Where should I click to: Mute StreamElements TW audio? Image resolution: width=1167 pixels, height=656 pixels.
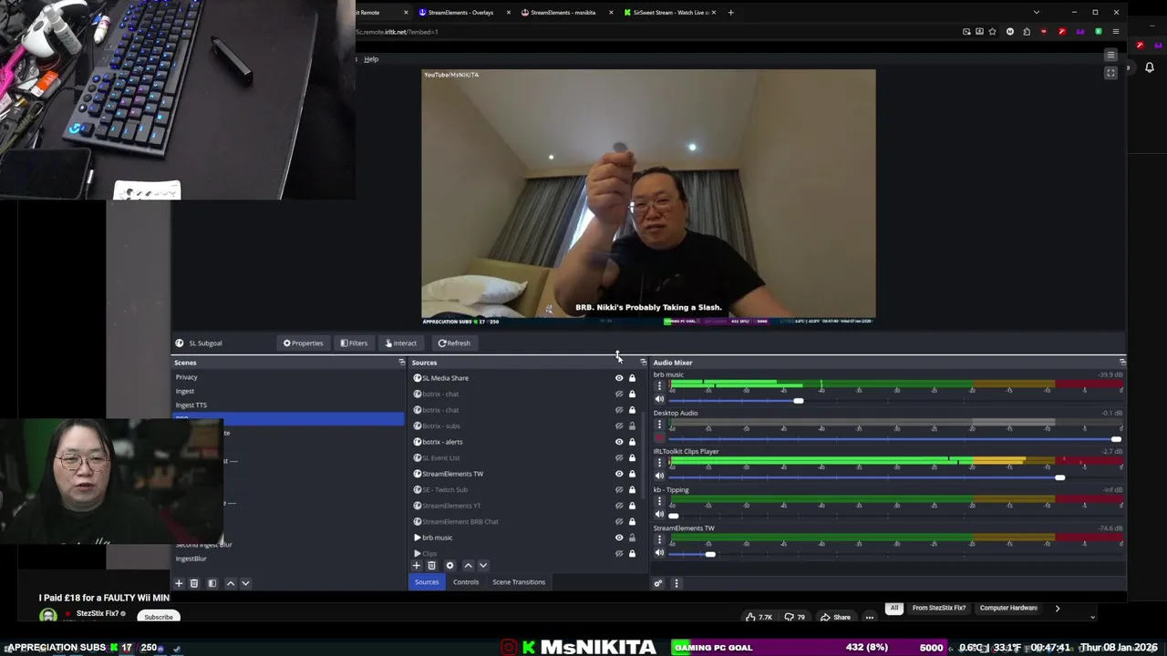point(659,553)
